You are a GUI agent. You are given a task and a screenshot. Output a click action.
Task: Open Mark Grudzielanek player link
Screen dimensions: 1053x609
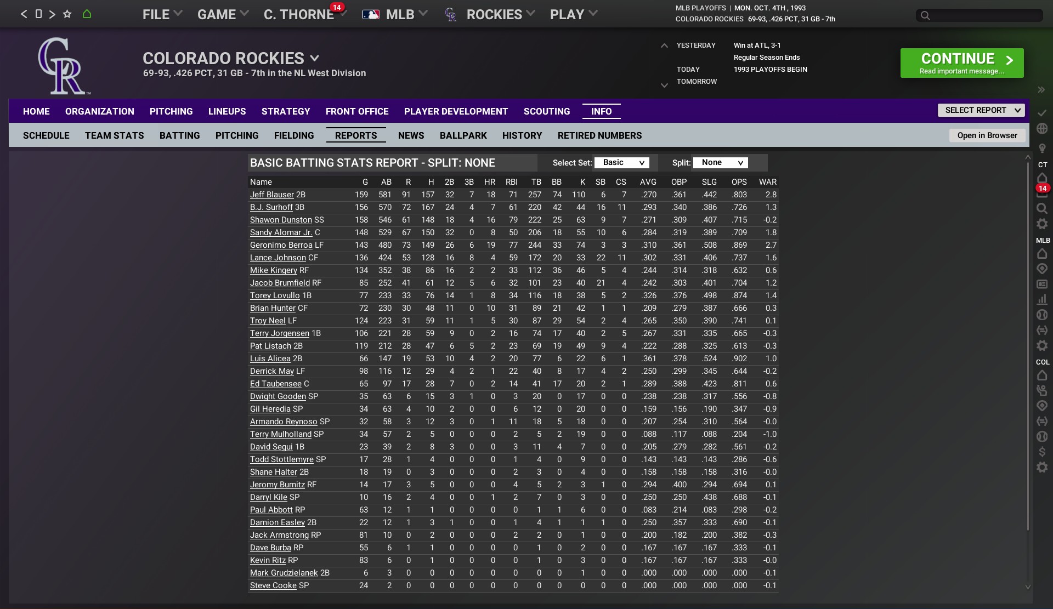pyautogui.click(x=284, y=573)
